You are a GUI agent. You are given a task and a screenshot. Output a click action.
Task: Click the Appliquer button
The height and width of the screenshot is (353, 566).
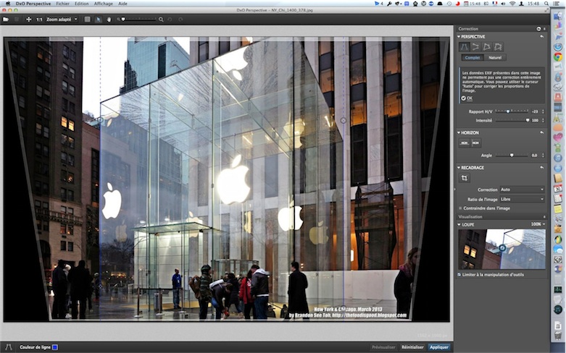tap(439, 347)
